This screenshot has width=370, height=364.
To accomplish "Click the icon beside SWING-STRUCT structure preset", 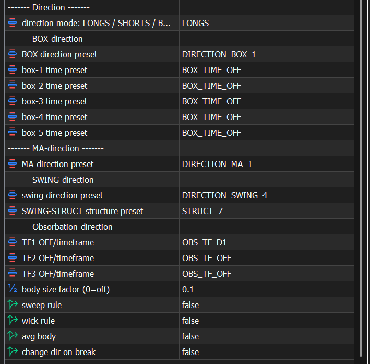I will pyautogui.click(x=13, y=210).
